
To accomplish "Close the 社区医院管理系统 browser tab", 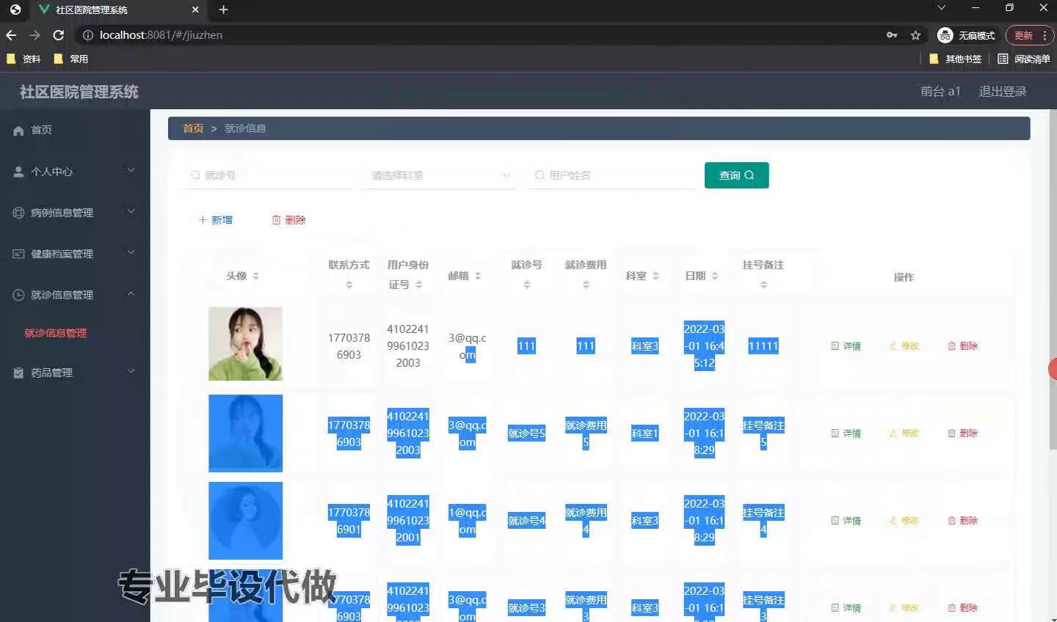I will click(x=195, y=10).
